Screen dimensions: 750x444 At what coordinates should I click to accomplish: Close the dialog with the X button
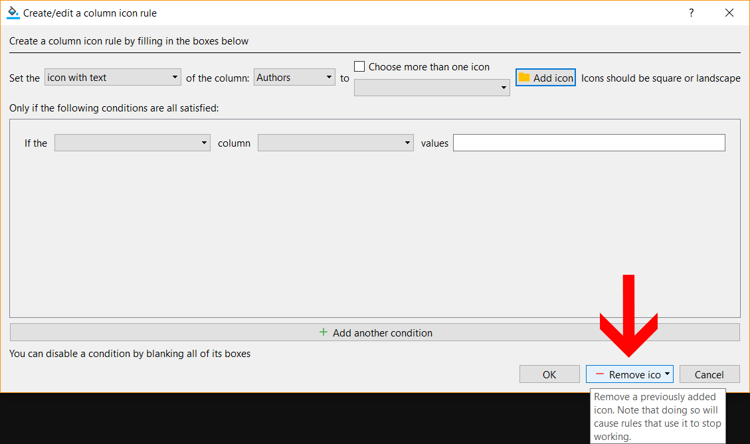pyautogui.click(x=729, y=13)
